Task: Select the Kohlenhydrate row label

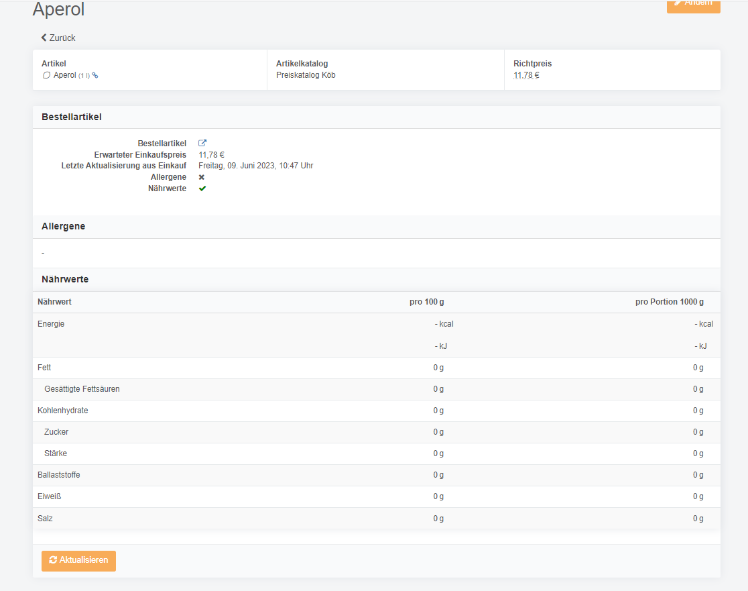Action: pyautogui.click(x=63, y=411)
